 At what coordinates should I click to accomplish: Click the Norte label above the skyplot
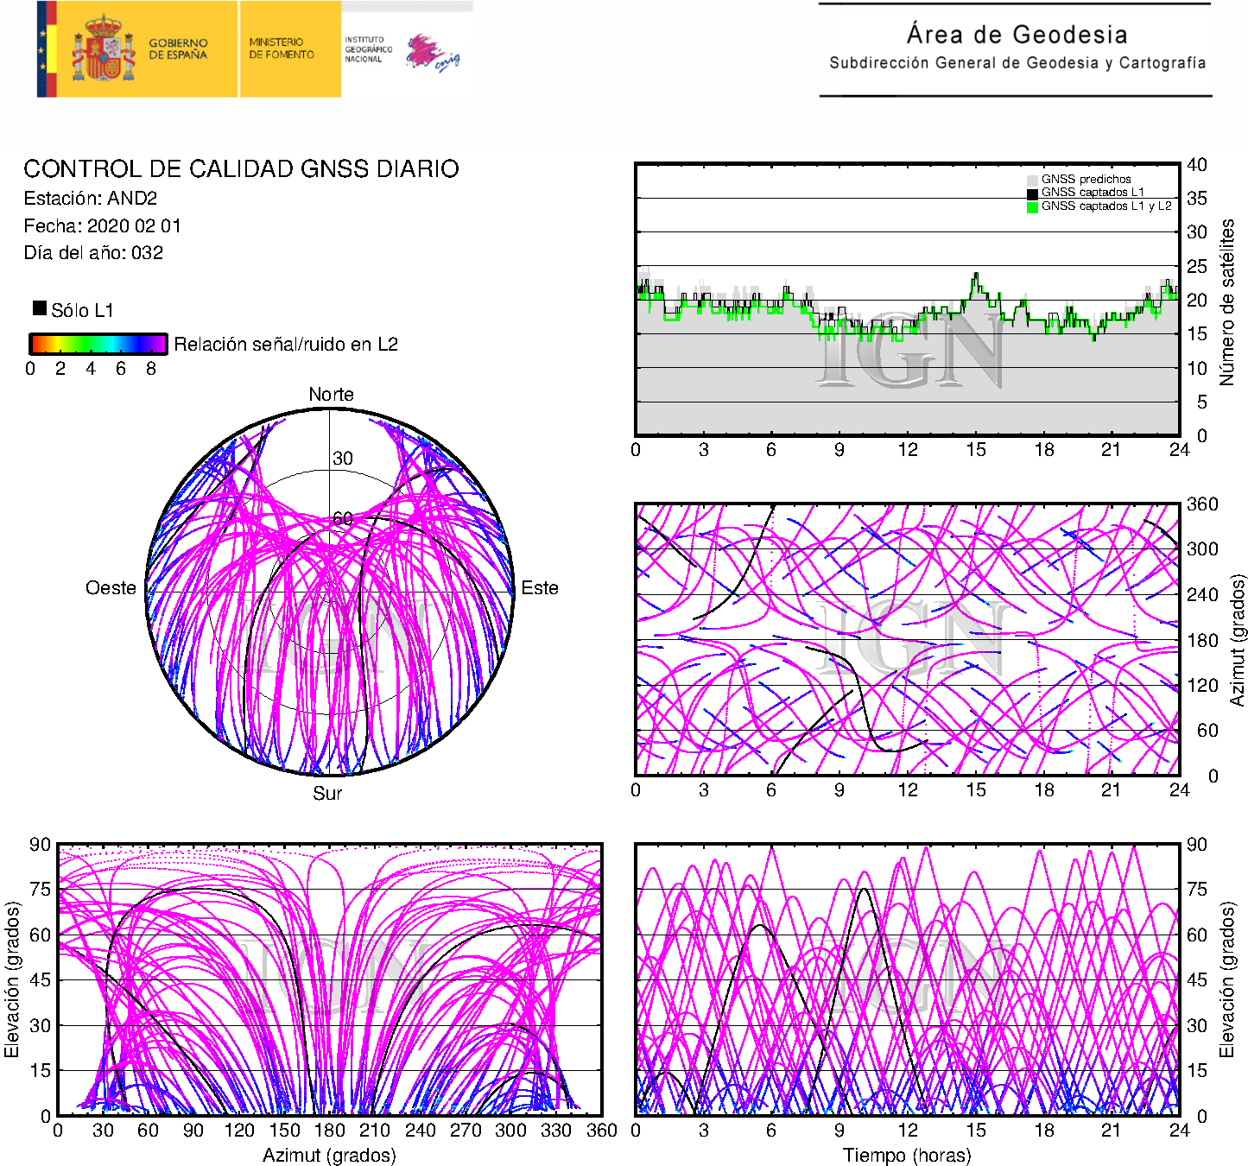click(x=331, y=395)
